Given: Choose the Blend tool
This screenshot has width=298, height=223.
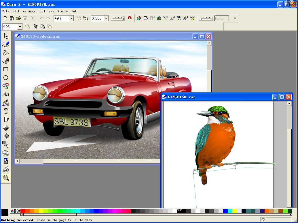Looking at the screenshot, I should point(6,145).
